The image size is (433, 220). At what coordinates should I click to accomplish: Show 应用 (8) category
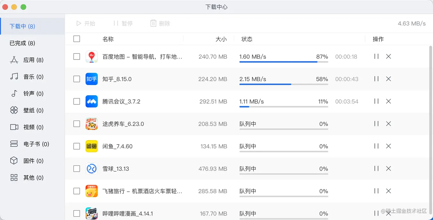pyautogui.click(x=32, y=60)
